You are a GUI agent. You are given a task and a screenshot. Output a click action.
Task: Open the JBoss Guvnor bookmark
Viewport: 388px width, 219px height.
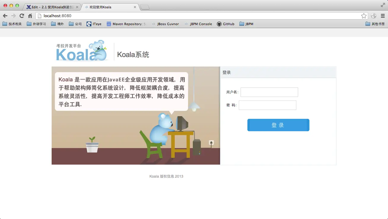(165, 24)
